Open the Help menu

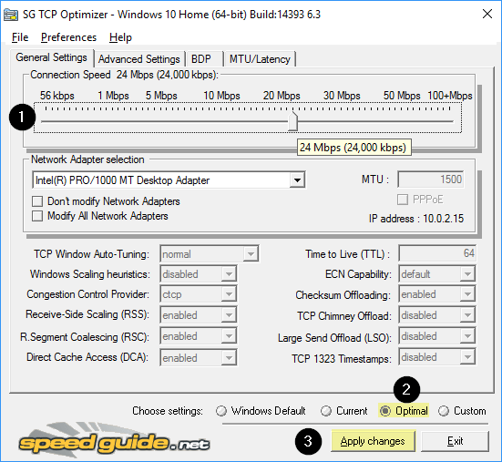coord(120,37)
